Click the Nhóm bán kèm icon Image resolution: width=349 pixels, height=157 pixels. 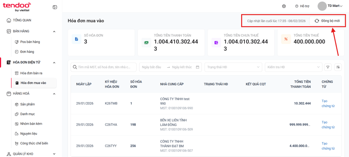tap(17, 124)
